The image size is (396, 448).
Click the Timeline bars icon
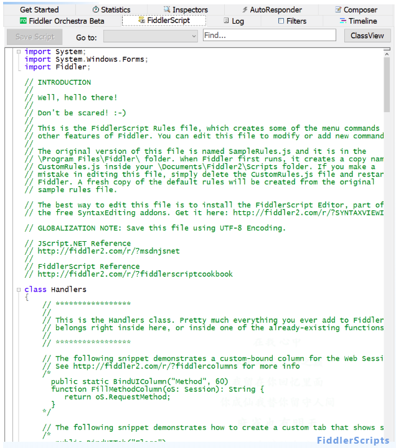(342, 21)
